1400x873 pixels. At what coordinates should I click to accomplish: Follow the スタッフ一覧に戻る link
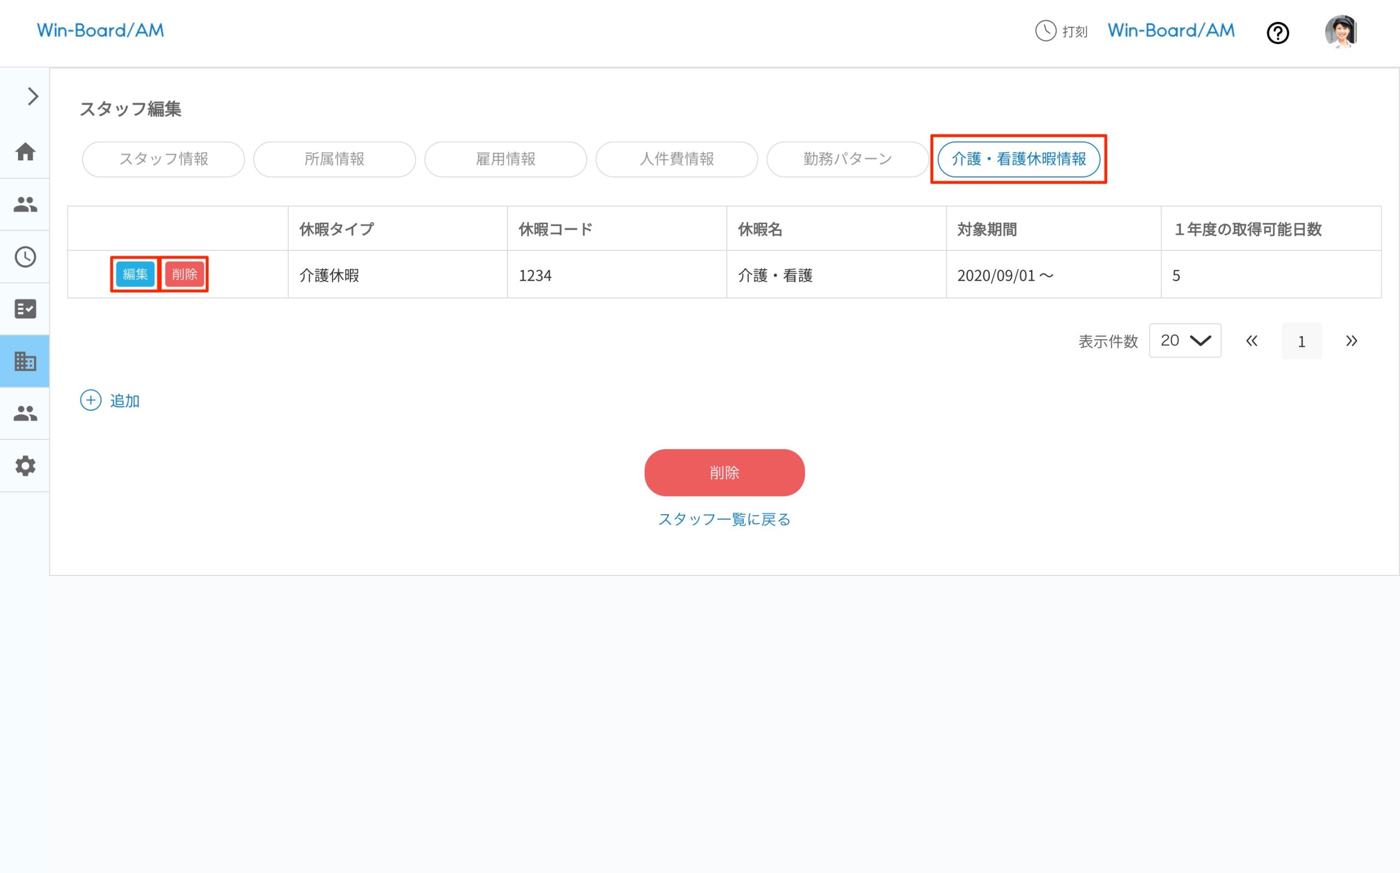click(x=724, y=519)
